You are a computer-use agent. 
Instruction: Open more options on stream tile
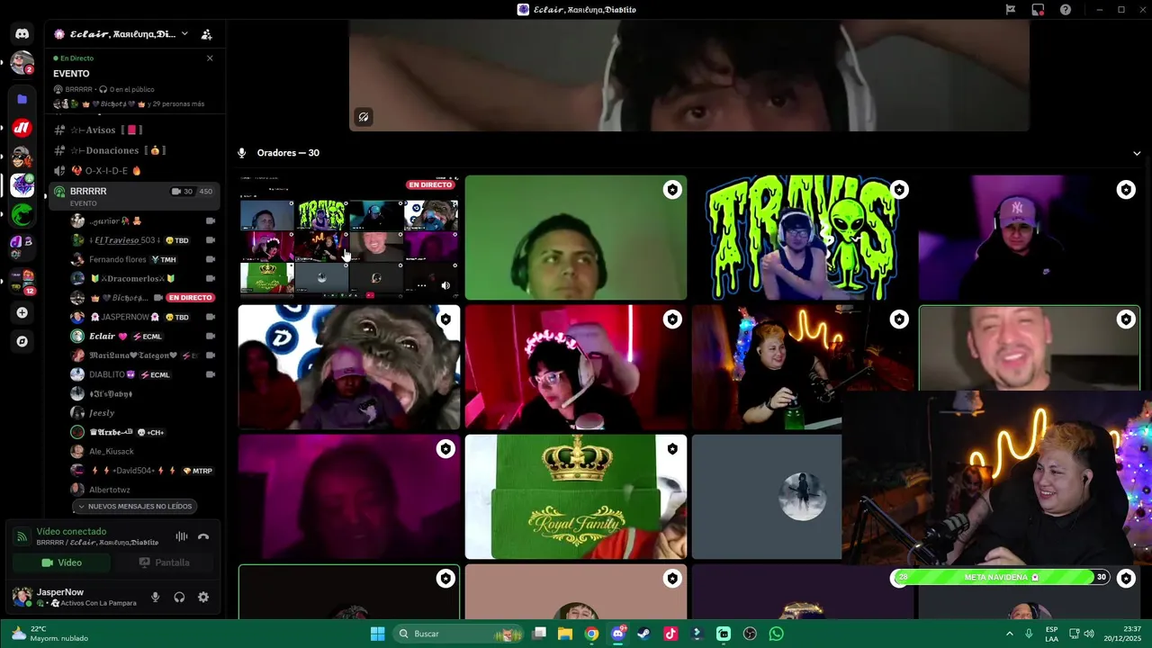[421, 285]
